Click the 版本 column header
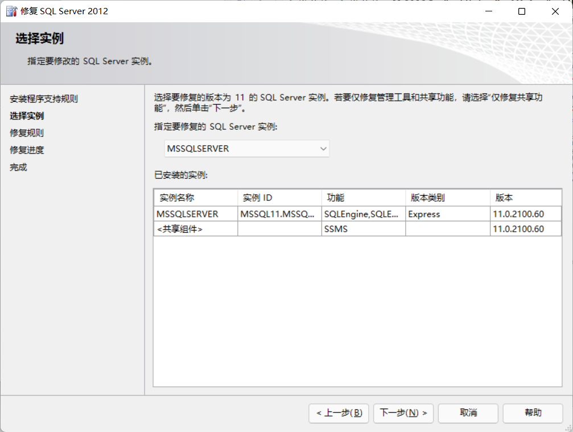This screenshot has height=432, width=573. pyautogui.click(x=526, y=198)
